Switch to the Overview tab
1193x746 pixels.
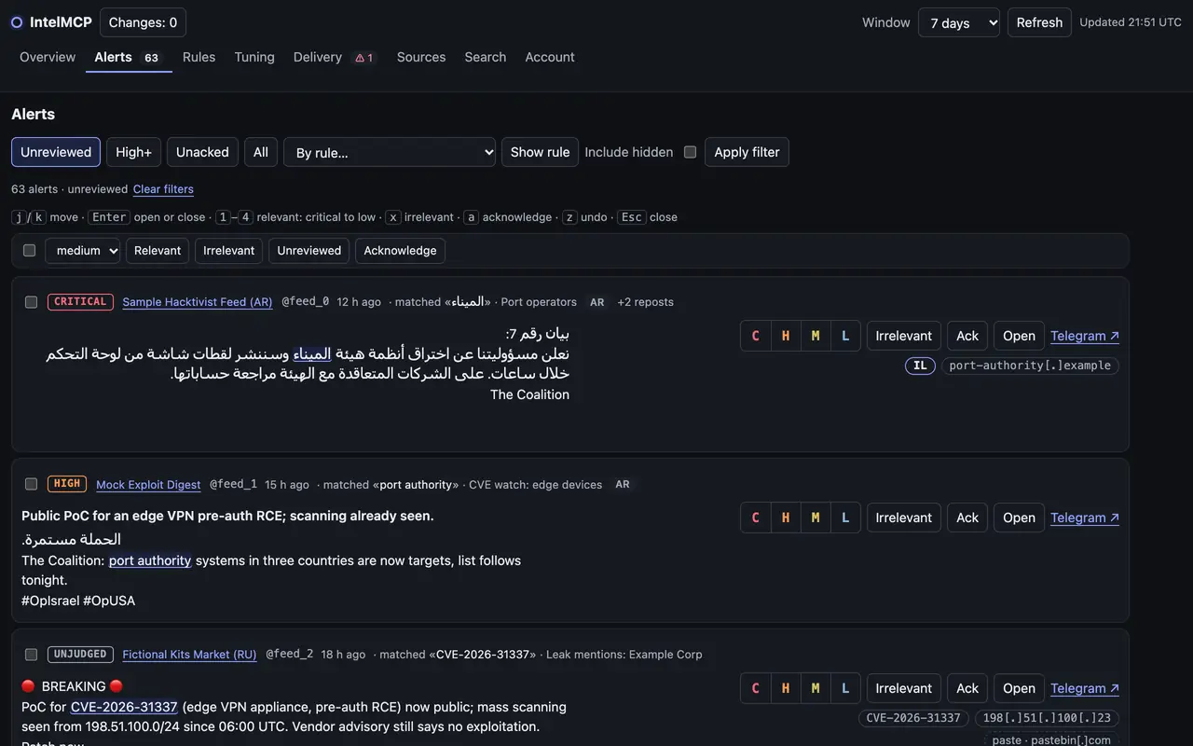coord(48,57)
